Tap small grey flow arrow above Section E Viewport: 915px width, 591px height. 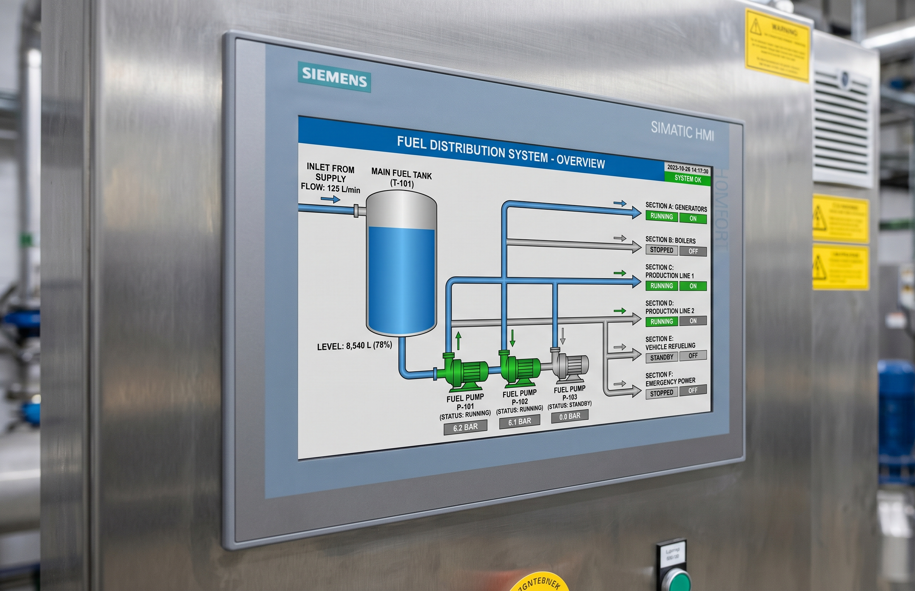[x=620, y=347]
